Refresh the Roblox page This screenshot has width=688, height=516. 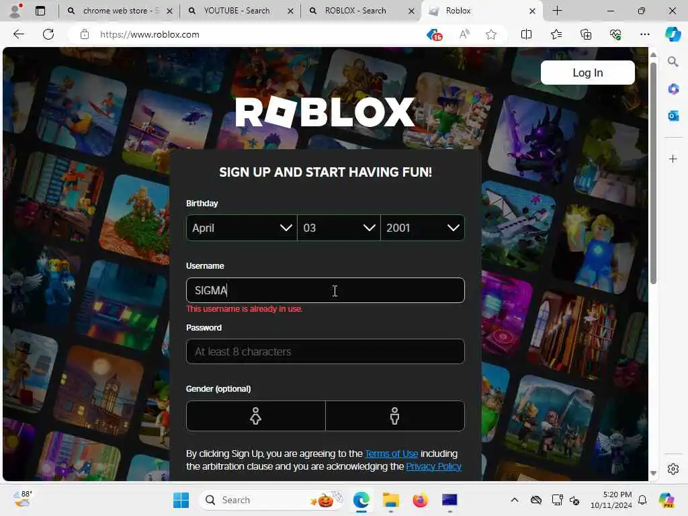tap(48, 34)
